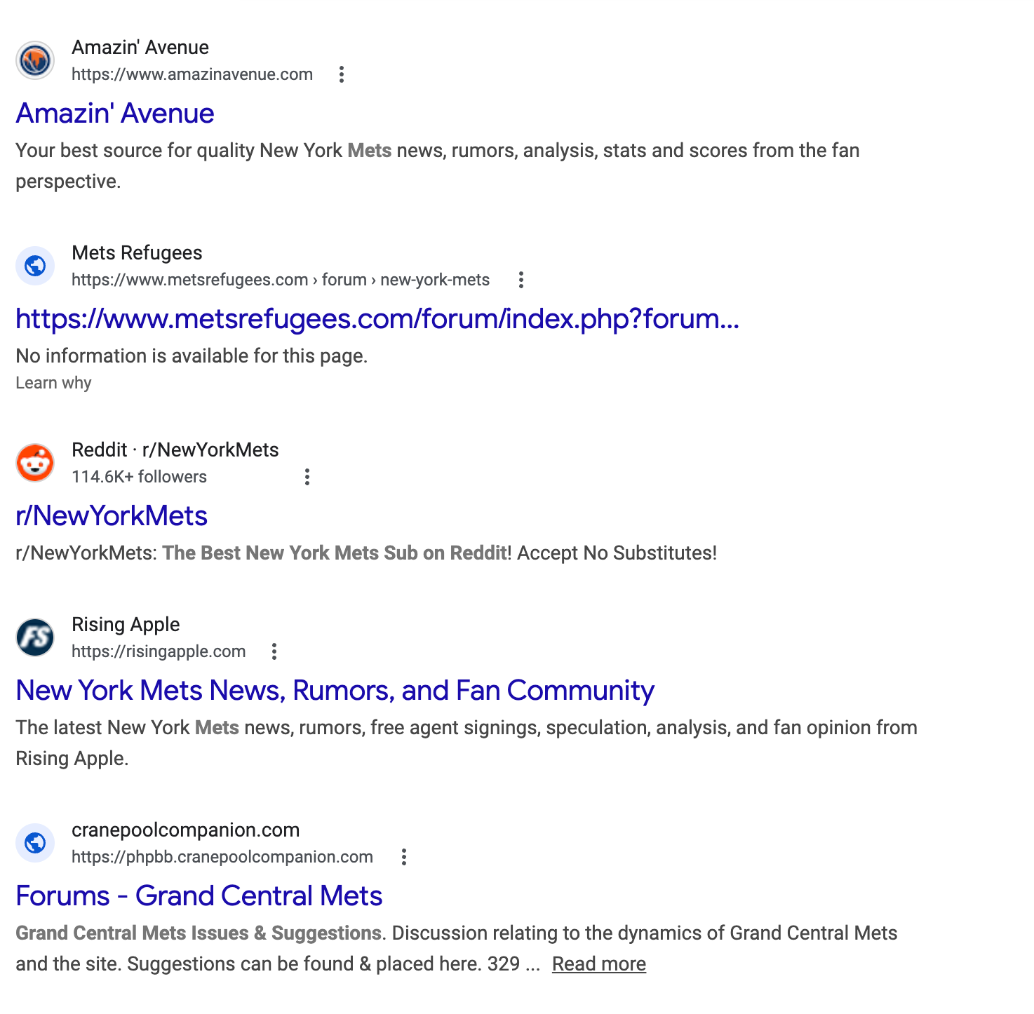
Task: Open more options for Reddit r/NewYorkMets result
Action: click(x=307, y=477)
